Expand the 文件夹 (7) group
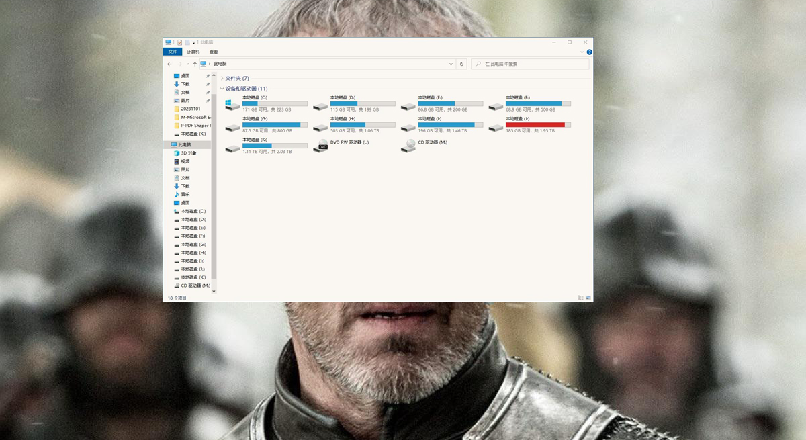This screenshot has height=440, width=806. [222, 79]
